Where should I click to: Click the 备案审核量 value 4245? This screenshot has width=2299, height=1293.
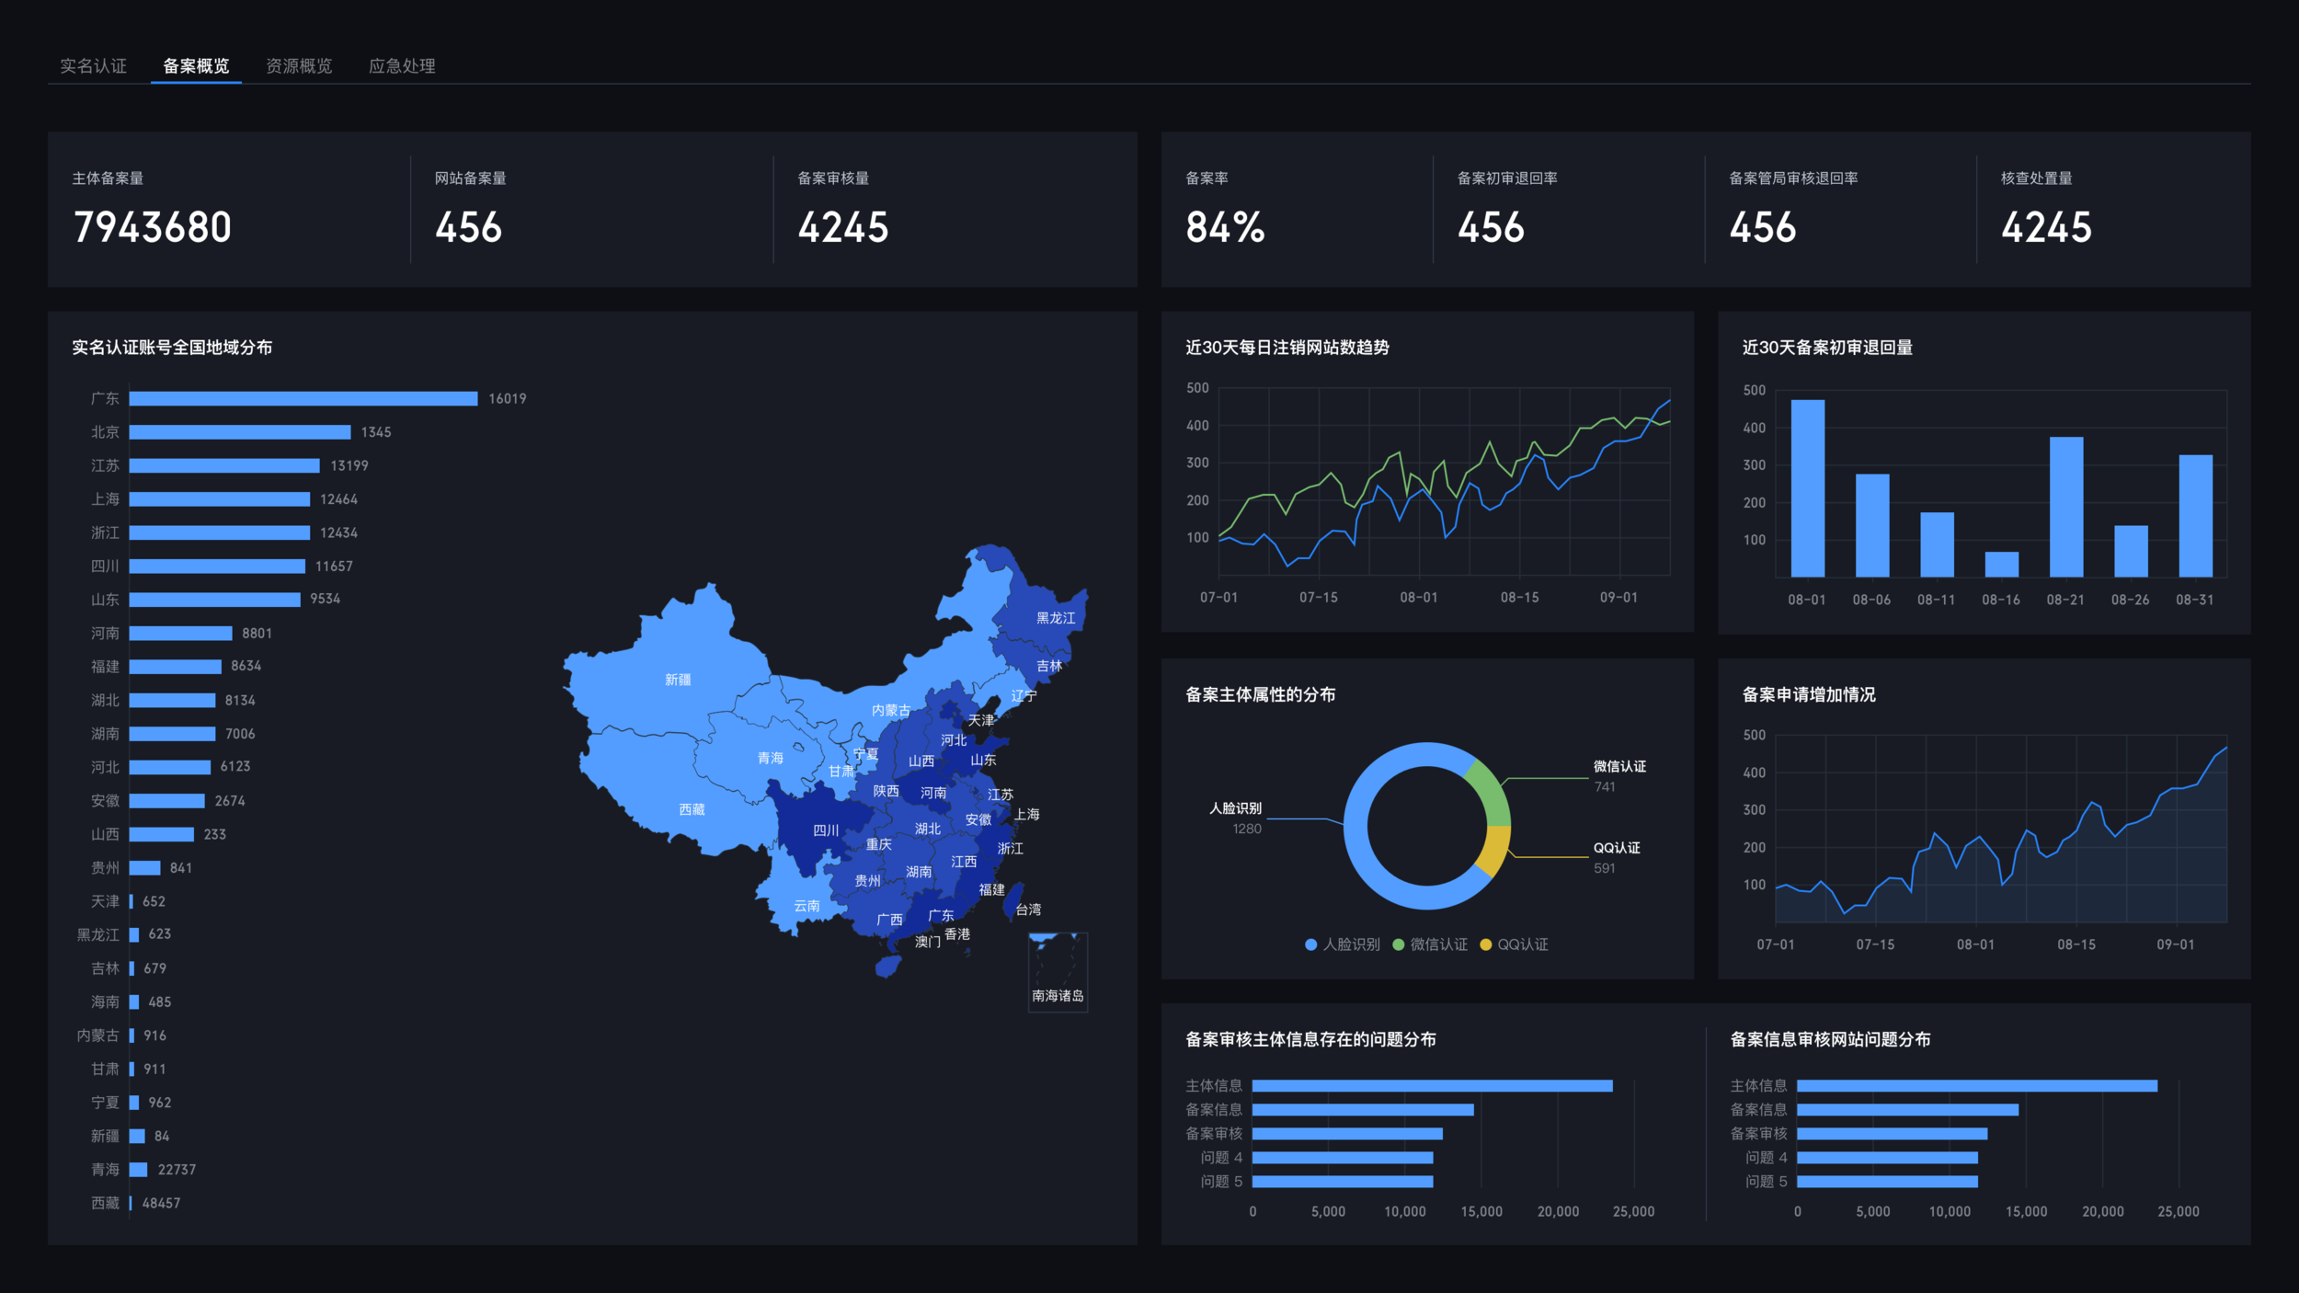[843, 227]
